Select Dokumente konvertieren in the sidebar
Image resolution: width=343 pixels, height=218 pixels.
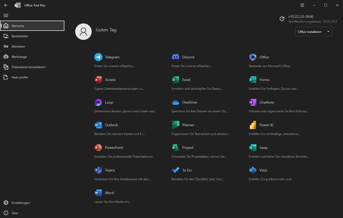click(x=28, y=67)
